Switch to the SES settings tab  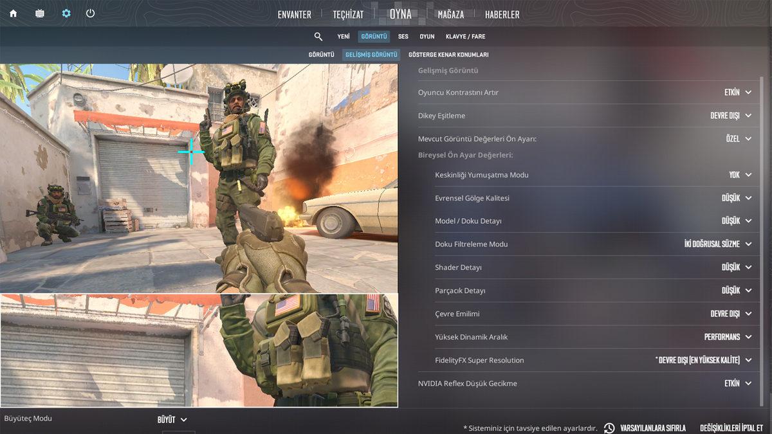[403, 37]
